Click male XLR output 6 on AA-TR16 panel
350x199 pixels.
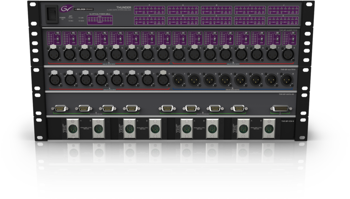click(256, 79)
